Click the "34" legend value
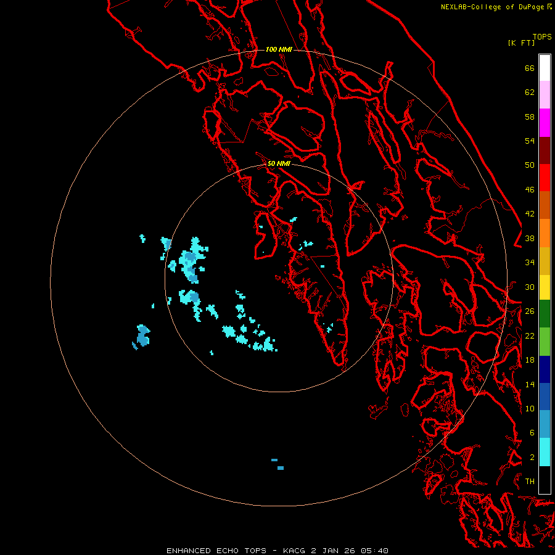This screenshot has height=555, width=555. (530, 263)
